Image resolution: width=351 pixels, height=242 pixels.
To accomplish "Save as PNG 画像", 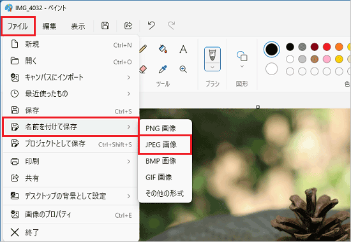I will click(165, 128).
